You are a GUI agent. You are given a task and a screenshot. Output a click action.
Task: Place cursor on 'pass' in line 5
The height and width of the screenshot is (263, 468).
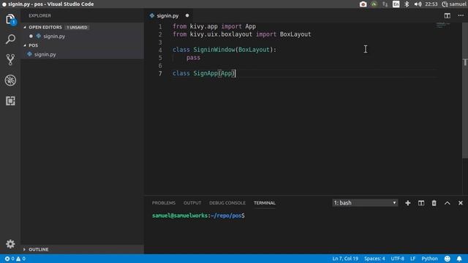click(193, 58)
